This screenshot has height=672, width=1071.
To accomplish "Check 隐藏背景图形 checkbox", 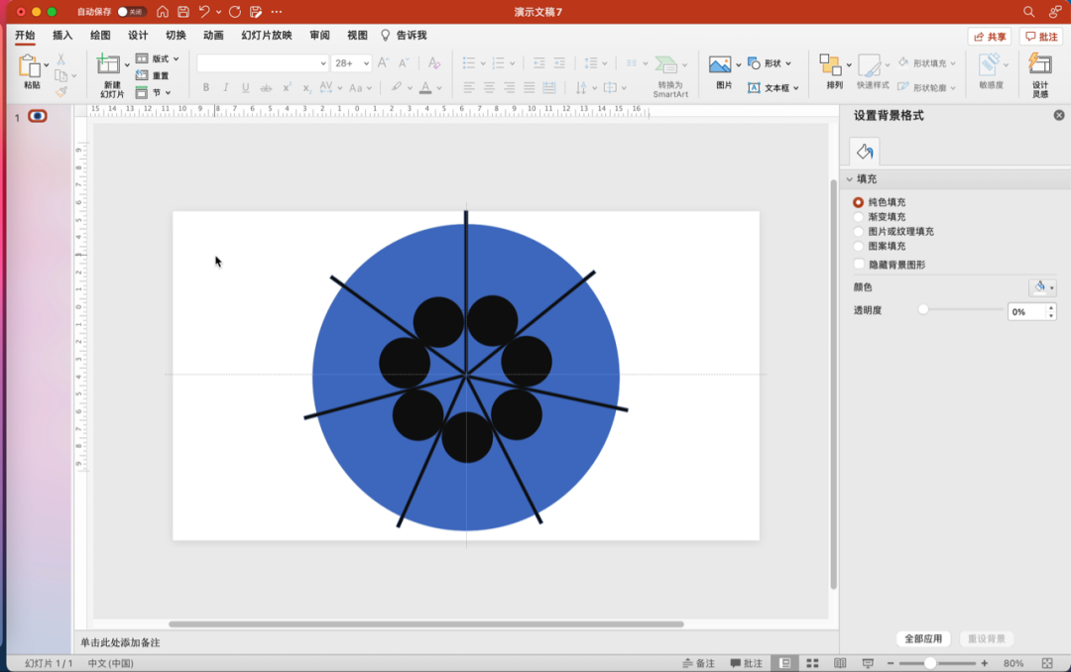I will [859, 264].
